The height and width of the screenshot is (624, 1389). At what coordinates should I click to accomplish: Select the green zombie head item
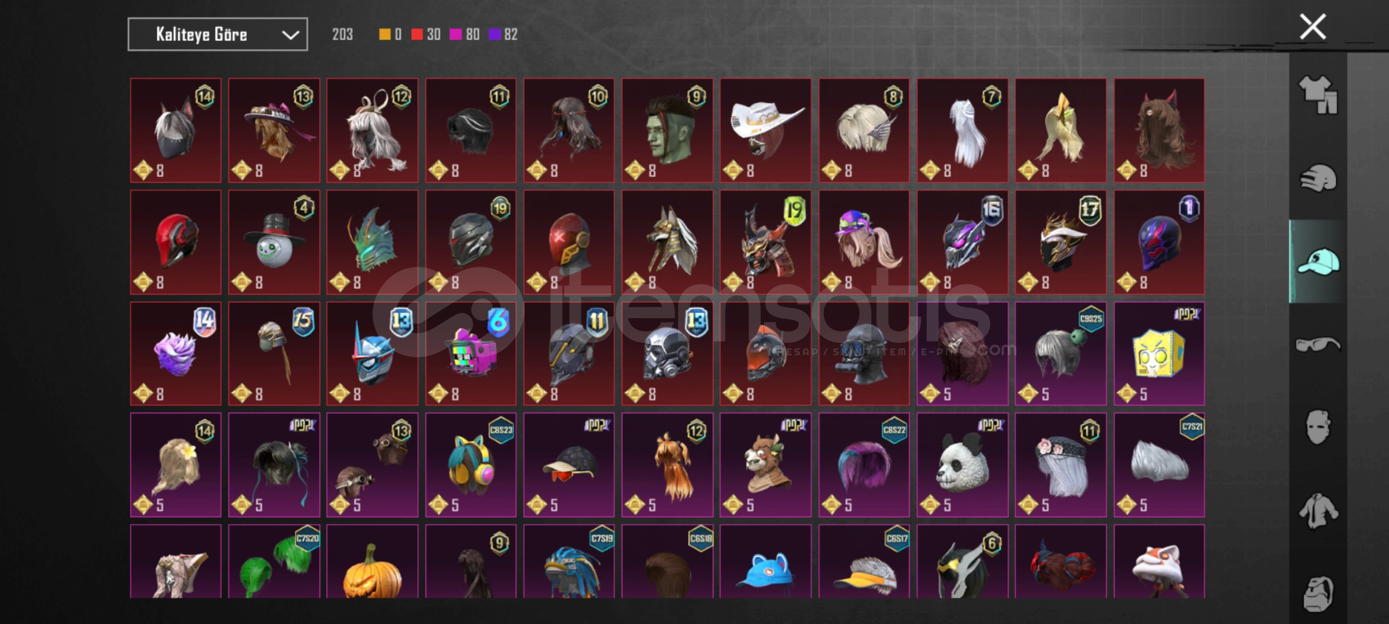coord(667,131)
